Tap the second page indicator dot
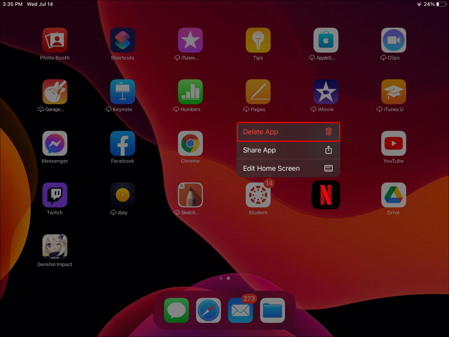Viewport: 449px width, 337px height. point(228,278)
